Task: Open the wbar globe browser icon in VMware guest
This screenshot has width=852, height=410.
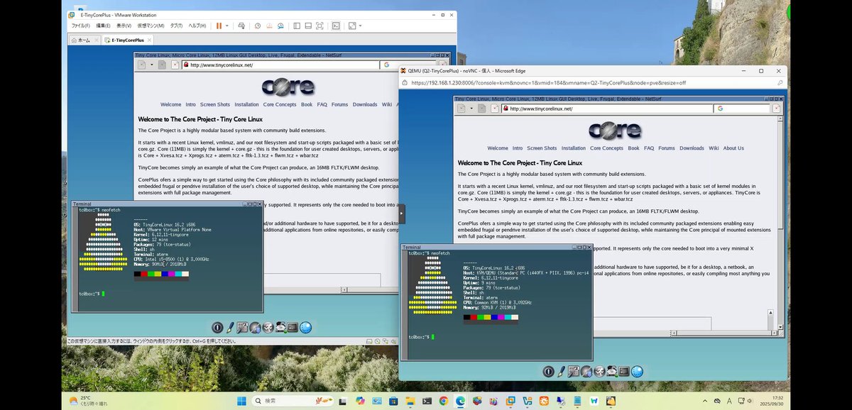Action: [305, 328]
